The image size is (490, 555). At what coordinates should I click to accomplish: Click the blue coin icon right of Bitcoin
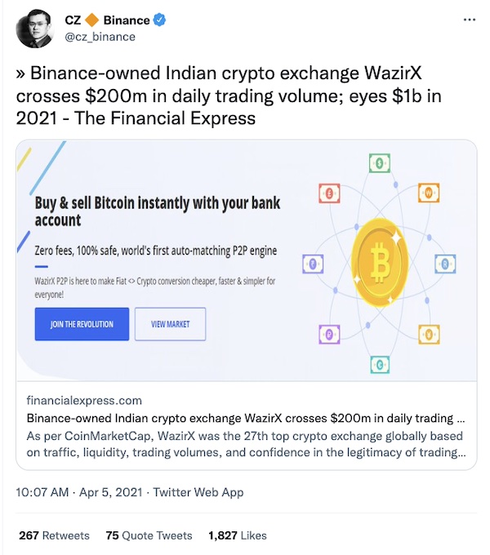(444, 264)
